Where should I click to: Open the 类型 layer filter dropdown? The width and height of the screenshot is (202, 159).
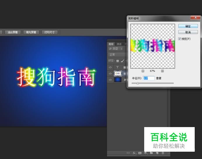click(116, 49)
